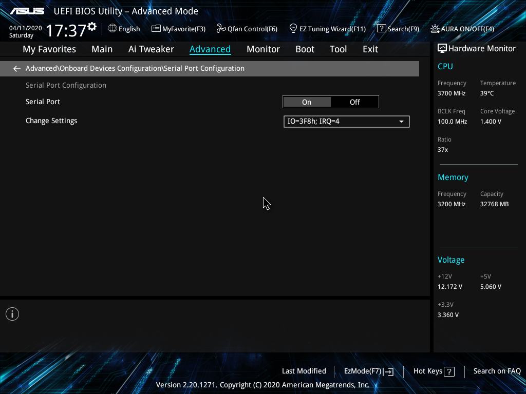This screenshot has width=526, height=394.
Task: Switch to EzMode(F7)
Action: click(369, 371)
